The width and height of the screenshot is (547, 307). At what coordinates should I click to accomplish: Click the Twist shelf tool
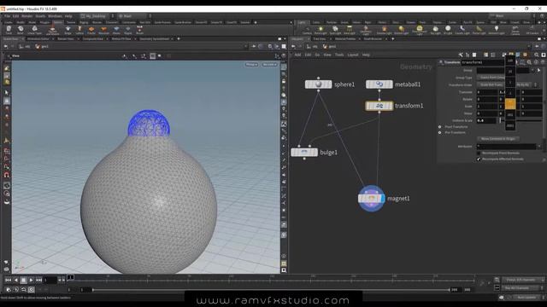[x=9, y=30]
